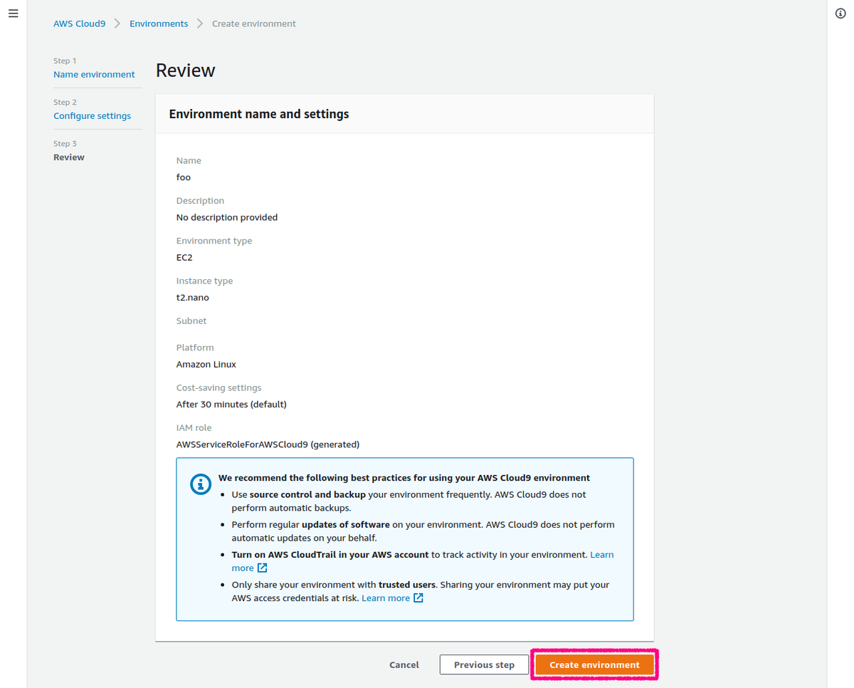Click the Review page heading

[185, 70]
